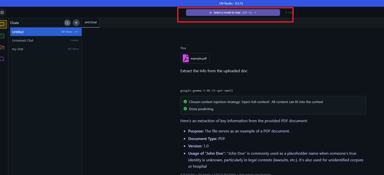384x175 pixels.
Task: Click the Chats panel header
Action: (x=14, y=23)
